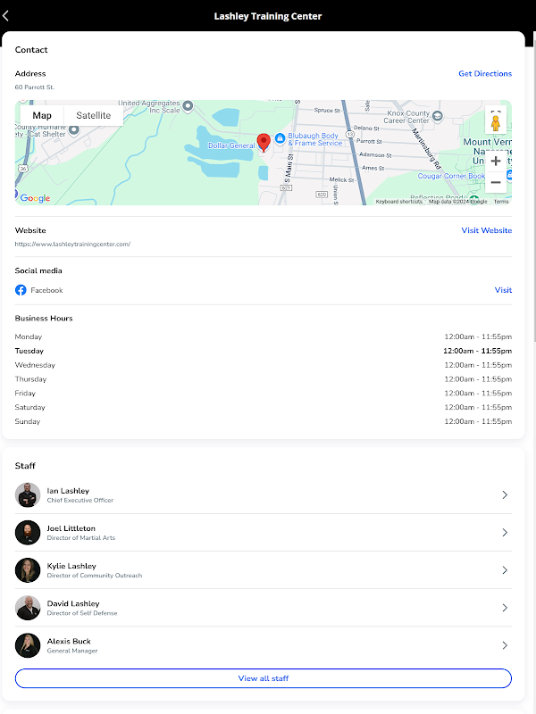
Task: Click Alexis Buck's avatar photo
Action: pos(28,645)
